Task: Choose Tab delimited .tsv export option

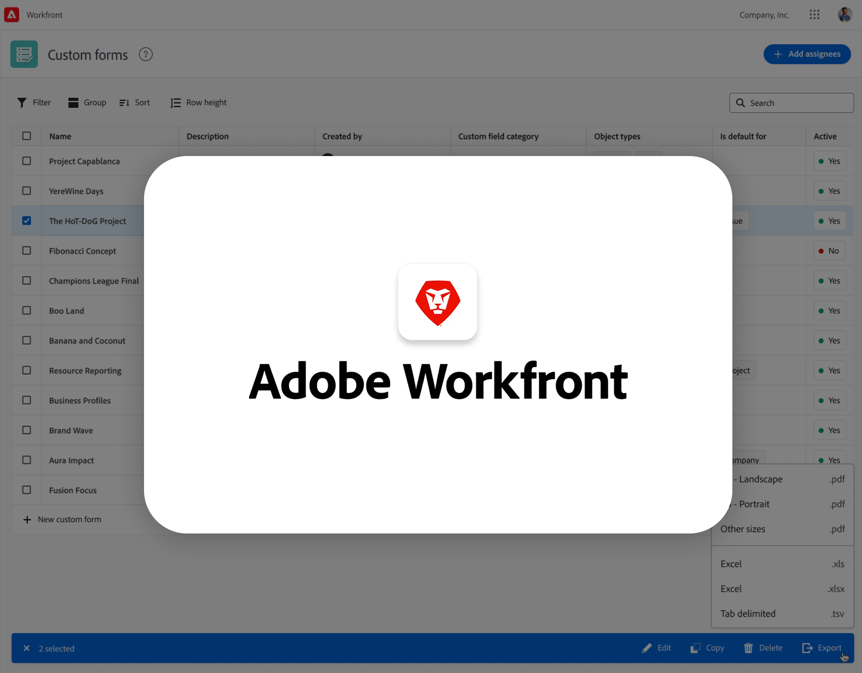Action: tap(782, 614)
